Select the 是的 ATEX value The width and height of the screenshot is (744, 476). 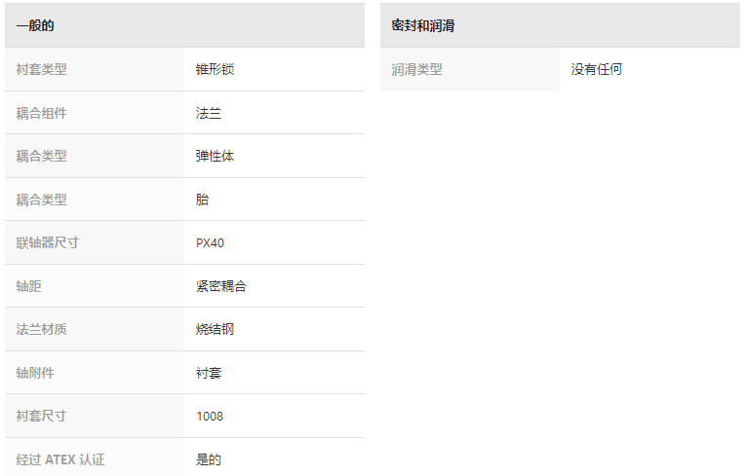pos(209,459)
